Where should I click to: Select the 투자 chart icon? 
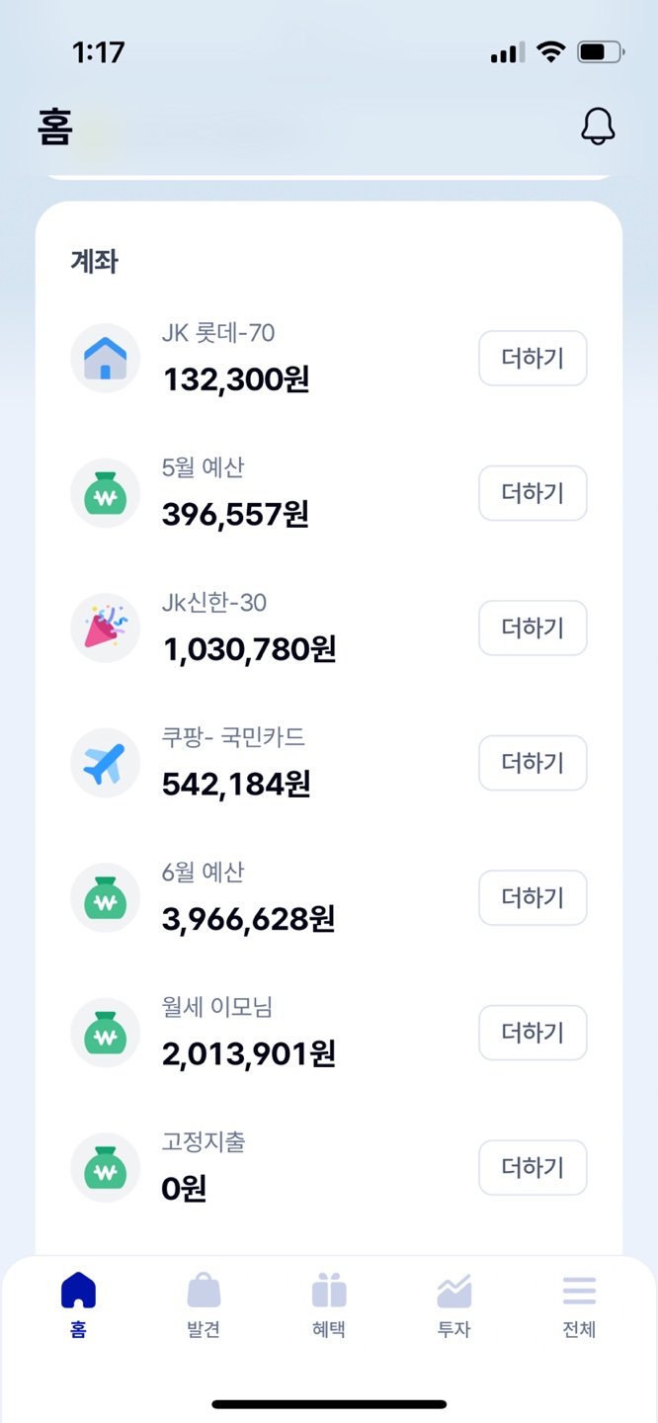453,1304
